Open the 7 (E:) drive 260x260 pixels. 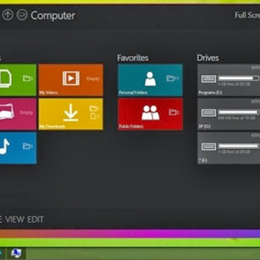click(229, 148)
